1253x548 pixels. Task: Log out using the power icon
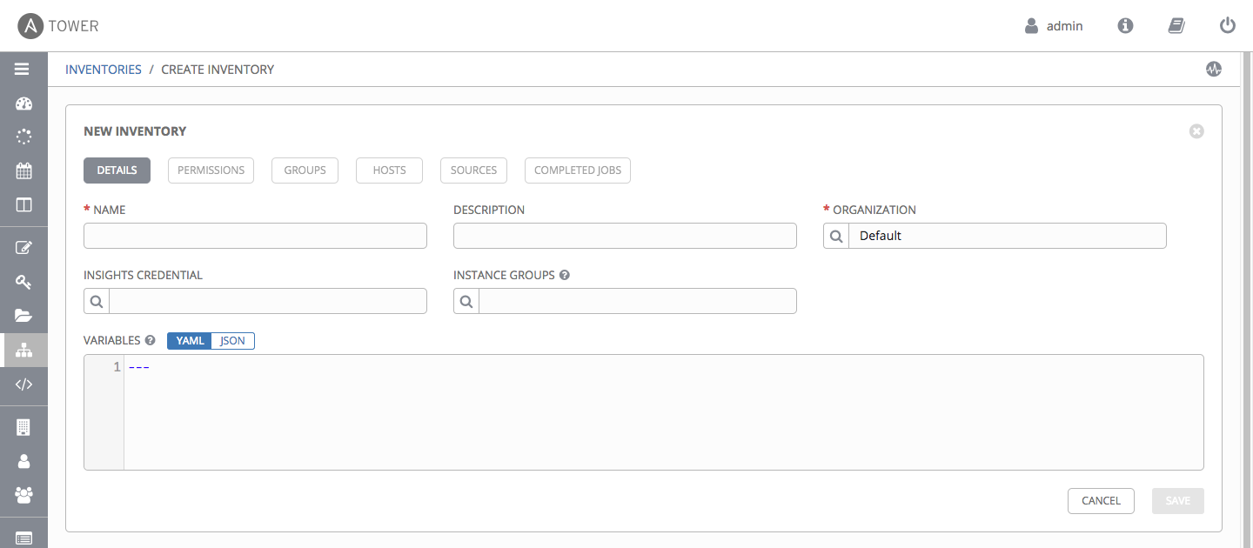1228,26
